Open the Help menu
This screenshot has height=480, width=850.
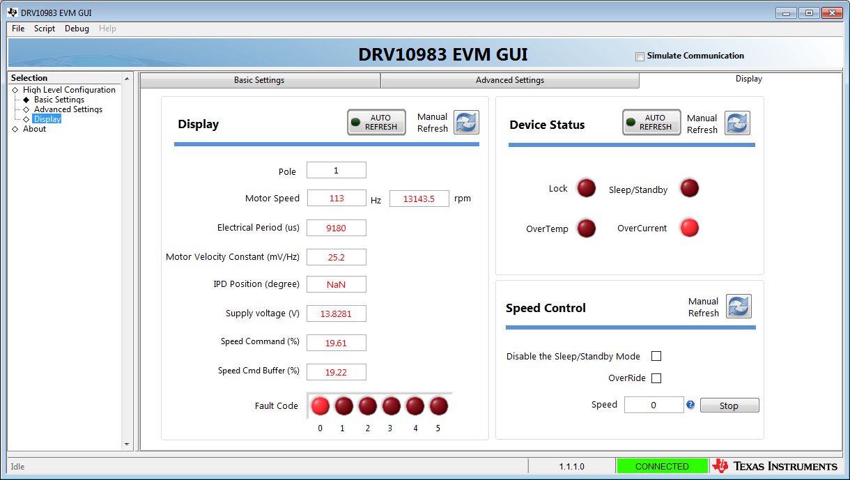(107, 29)
